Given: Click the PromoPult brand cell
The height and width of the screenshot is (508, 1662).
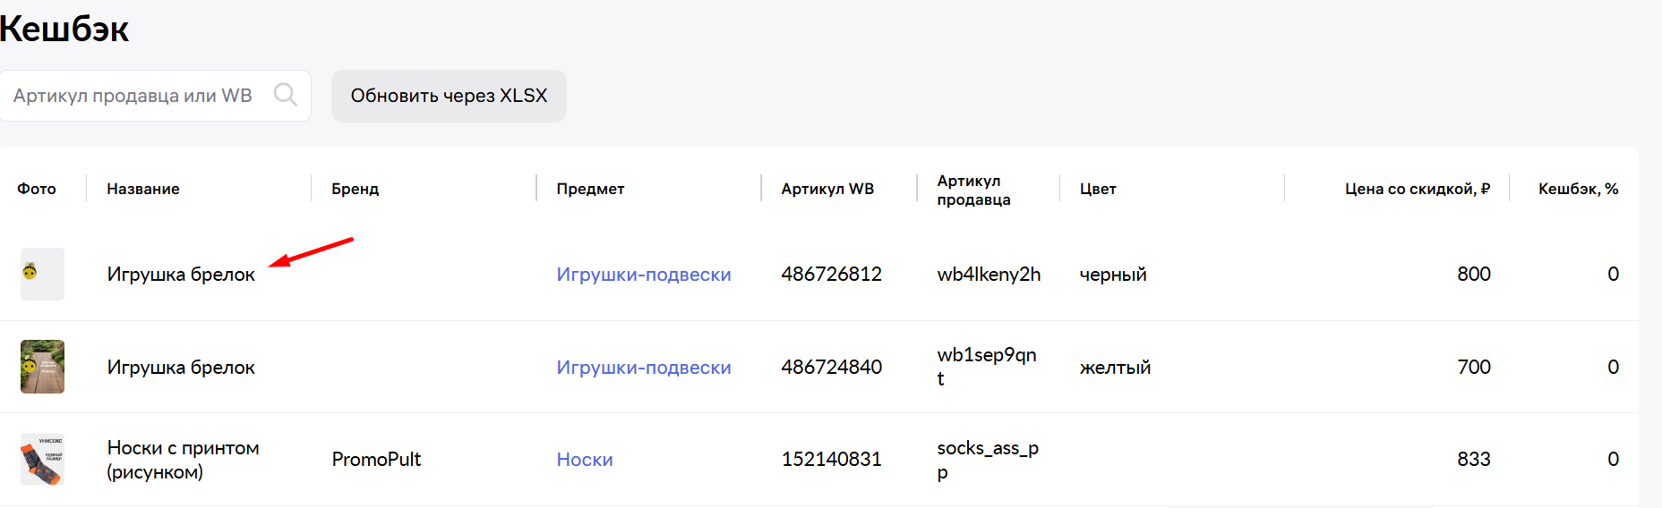Looking at the screenshot, I should pos(376,460).
